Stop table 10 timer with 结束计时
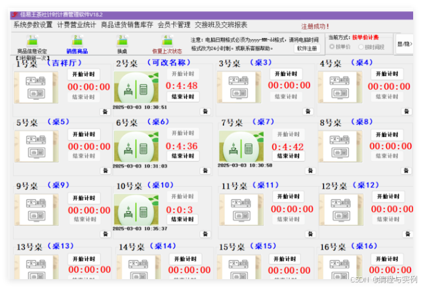The height and width of the screenshot is (287, 421). 182,220
